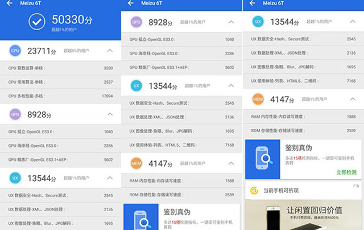364x230 pixels.
Task: Select GPU 孤立 row 1040 in middle screenshot
Action: pyautogui.click(x=182, y=39)
